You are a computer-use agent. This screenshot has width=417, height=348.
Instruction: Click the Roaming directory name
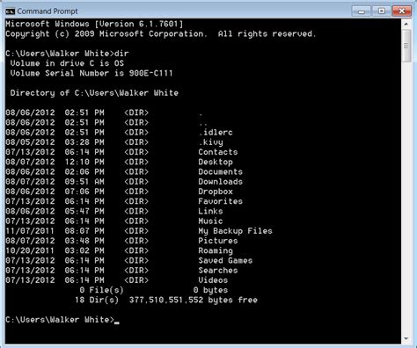(x=216, y=250)
